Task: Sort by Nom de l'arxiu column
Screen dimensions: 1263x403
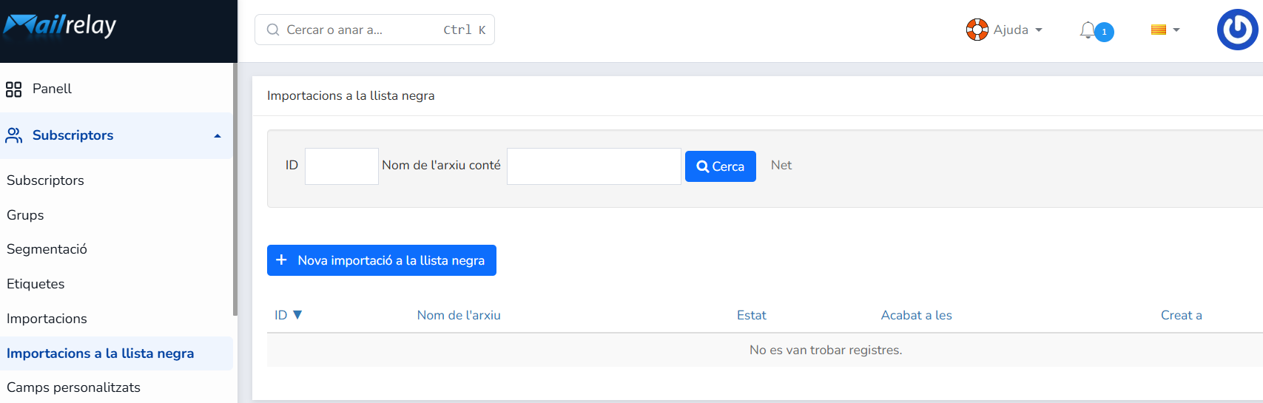Action: point(459,315)
